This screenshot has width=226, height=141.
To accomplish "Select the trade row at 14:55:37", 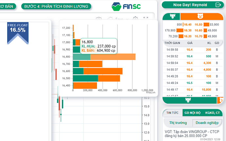I will (x=193, y=70).
